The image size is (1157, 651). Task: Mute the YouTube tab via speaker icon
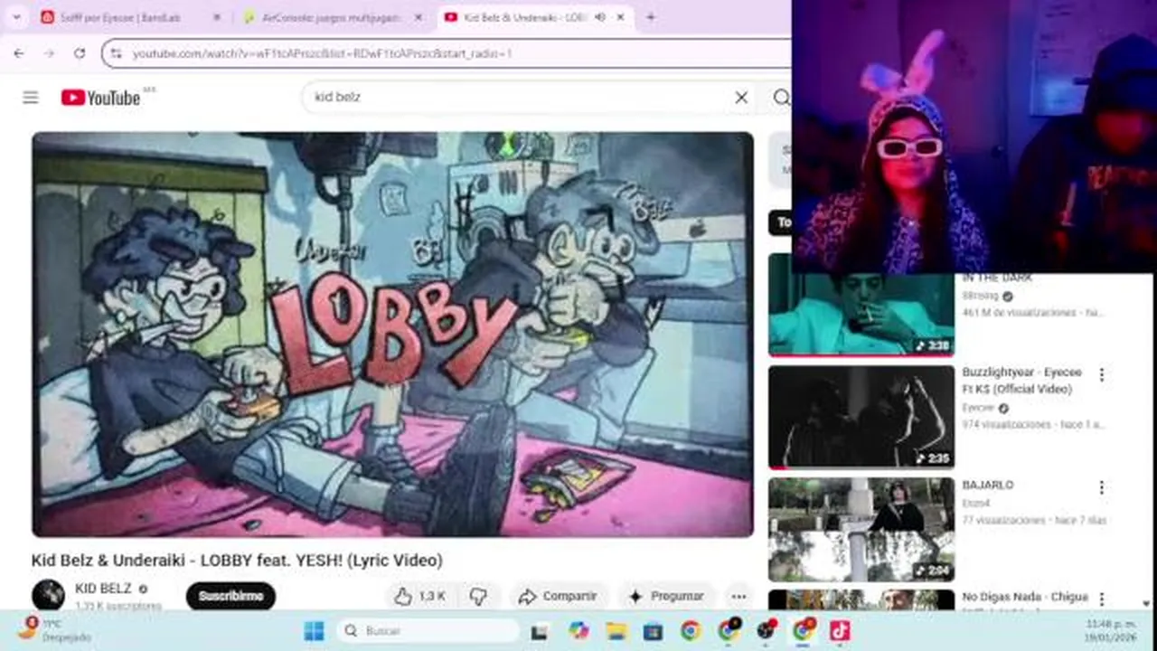599,17
